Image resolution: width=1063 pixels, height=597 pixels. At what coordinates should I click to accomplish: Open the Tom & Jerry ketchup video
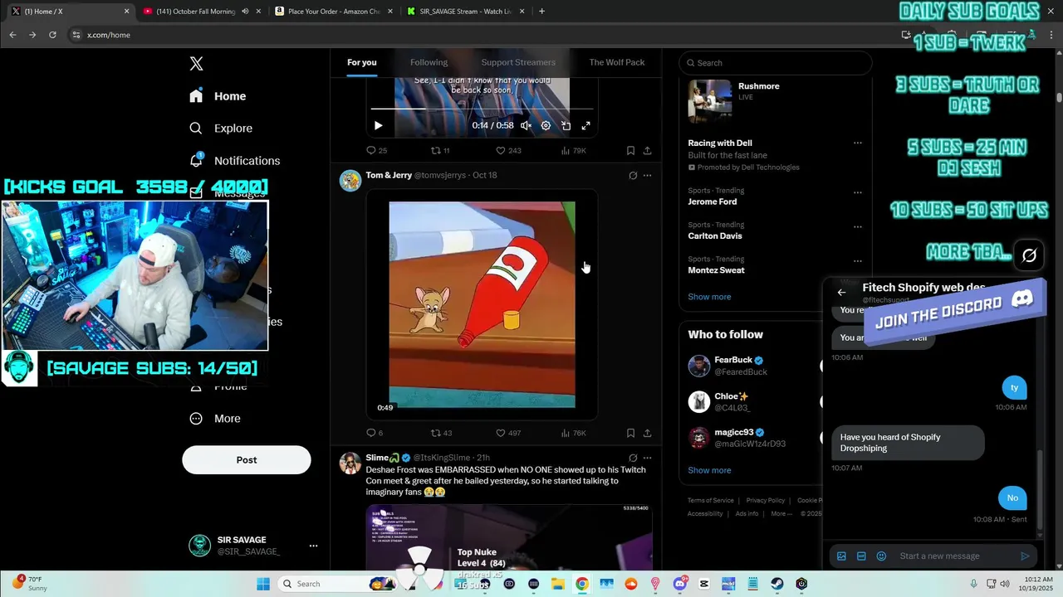(x=482, y=304)
